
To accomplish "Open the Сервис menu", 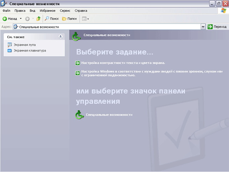I will (x=65, y=11).
